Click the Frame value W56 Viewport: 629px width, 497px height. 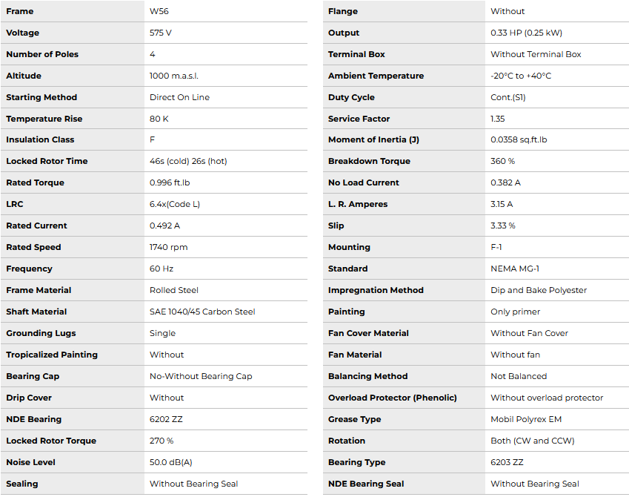159,11
